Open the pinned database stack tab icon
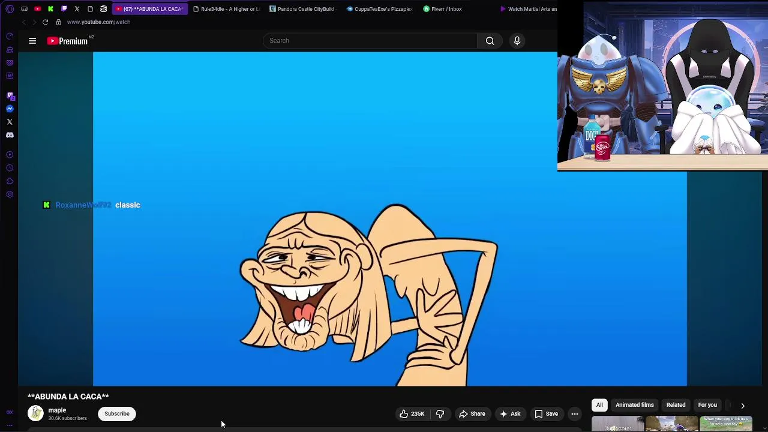 click(103, 9)
